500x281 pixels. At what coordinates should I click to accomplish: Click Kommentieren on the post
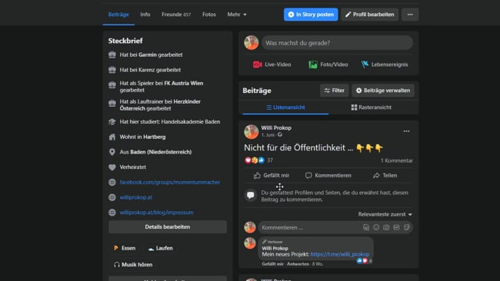click(x=328, y=176)
